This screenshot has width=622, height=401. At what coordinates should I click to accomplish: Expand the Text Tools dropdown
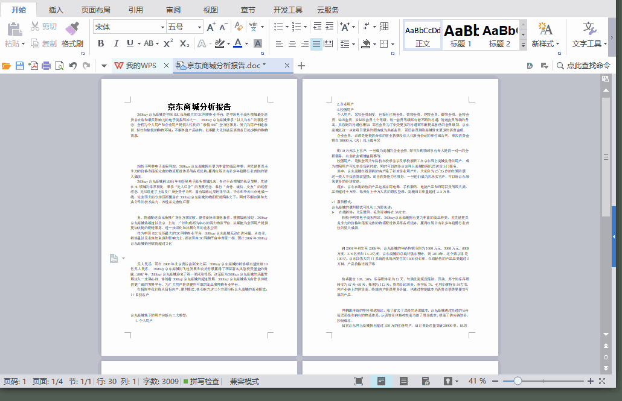coord(605,43)
